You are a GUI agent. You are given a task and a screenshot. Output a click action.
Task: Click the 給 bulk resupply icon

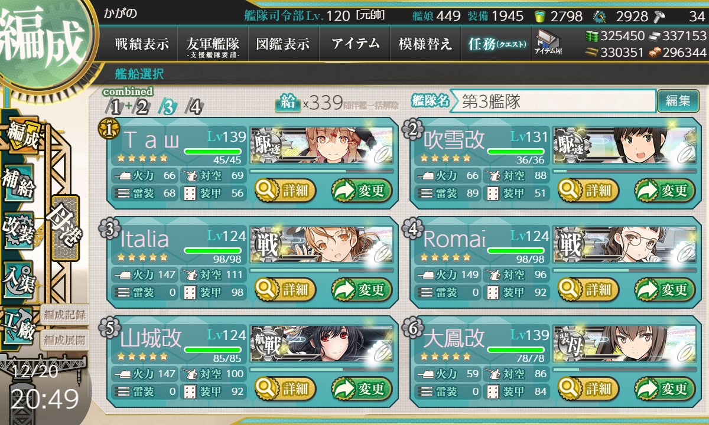[288, 103]
